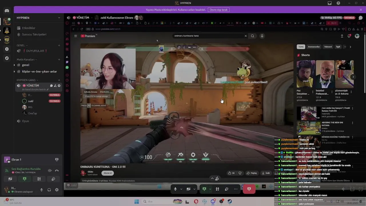Toggle microphone mute in user panel

pyautogui.click(x=41, y=190)
